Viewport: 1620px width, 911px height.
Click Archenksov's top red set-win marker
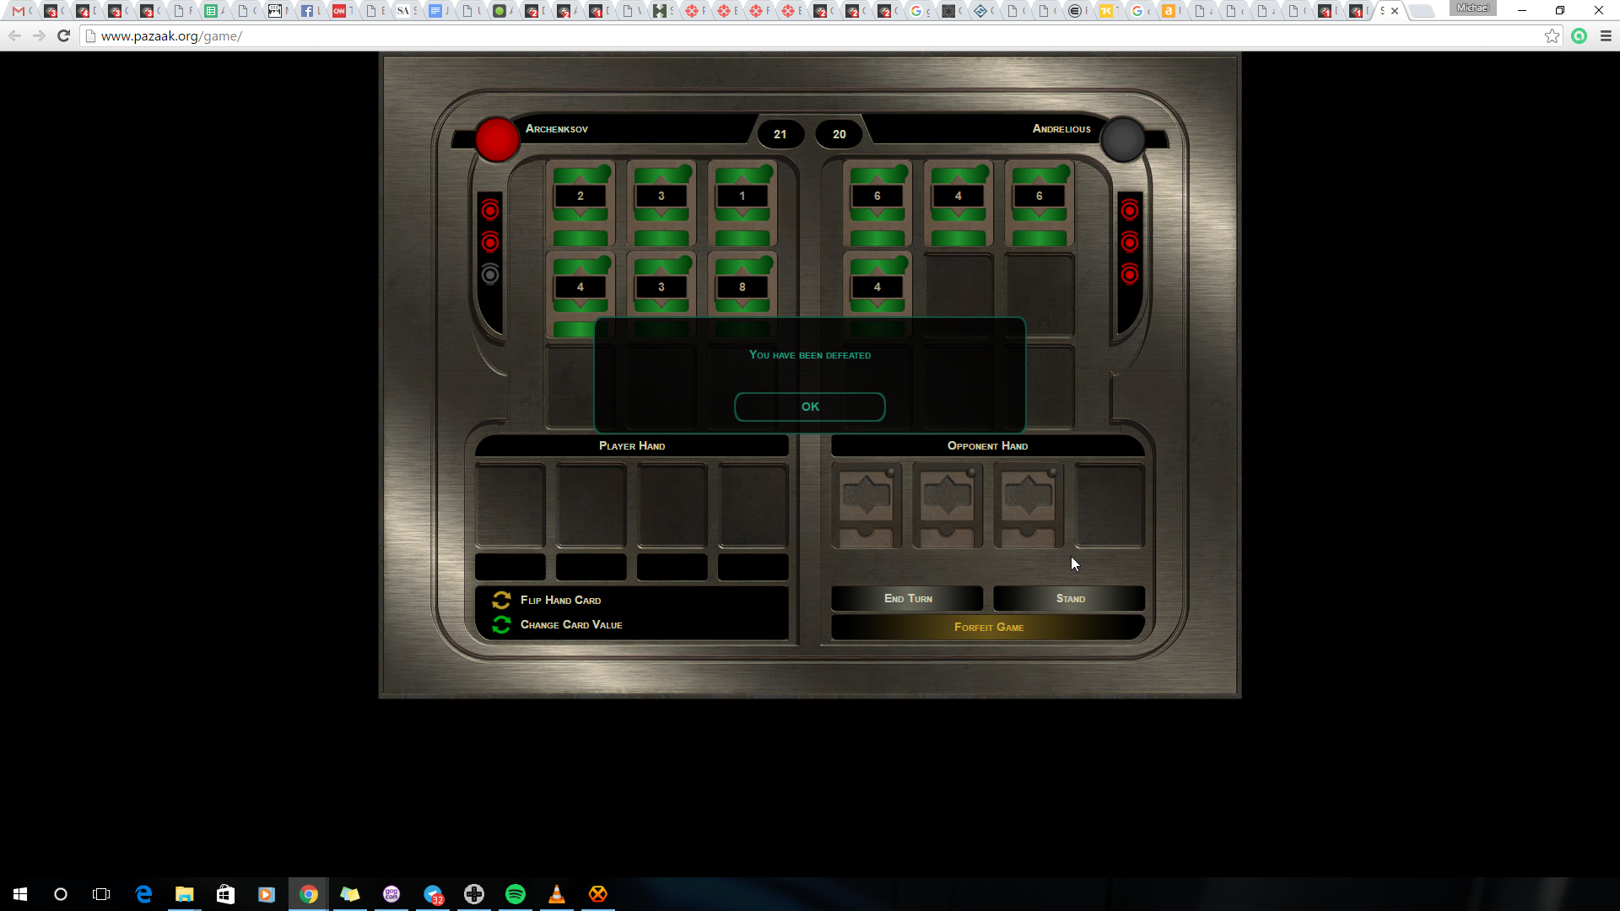[x=490, y=210]
